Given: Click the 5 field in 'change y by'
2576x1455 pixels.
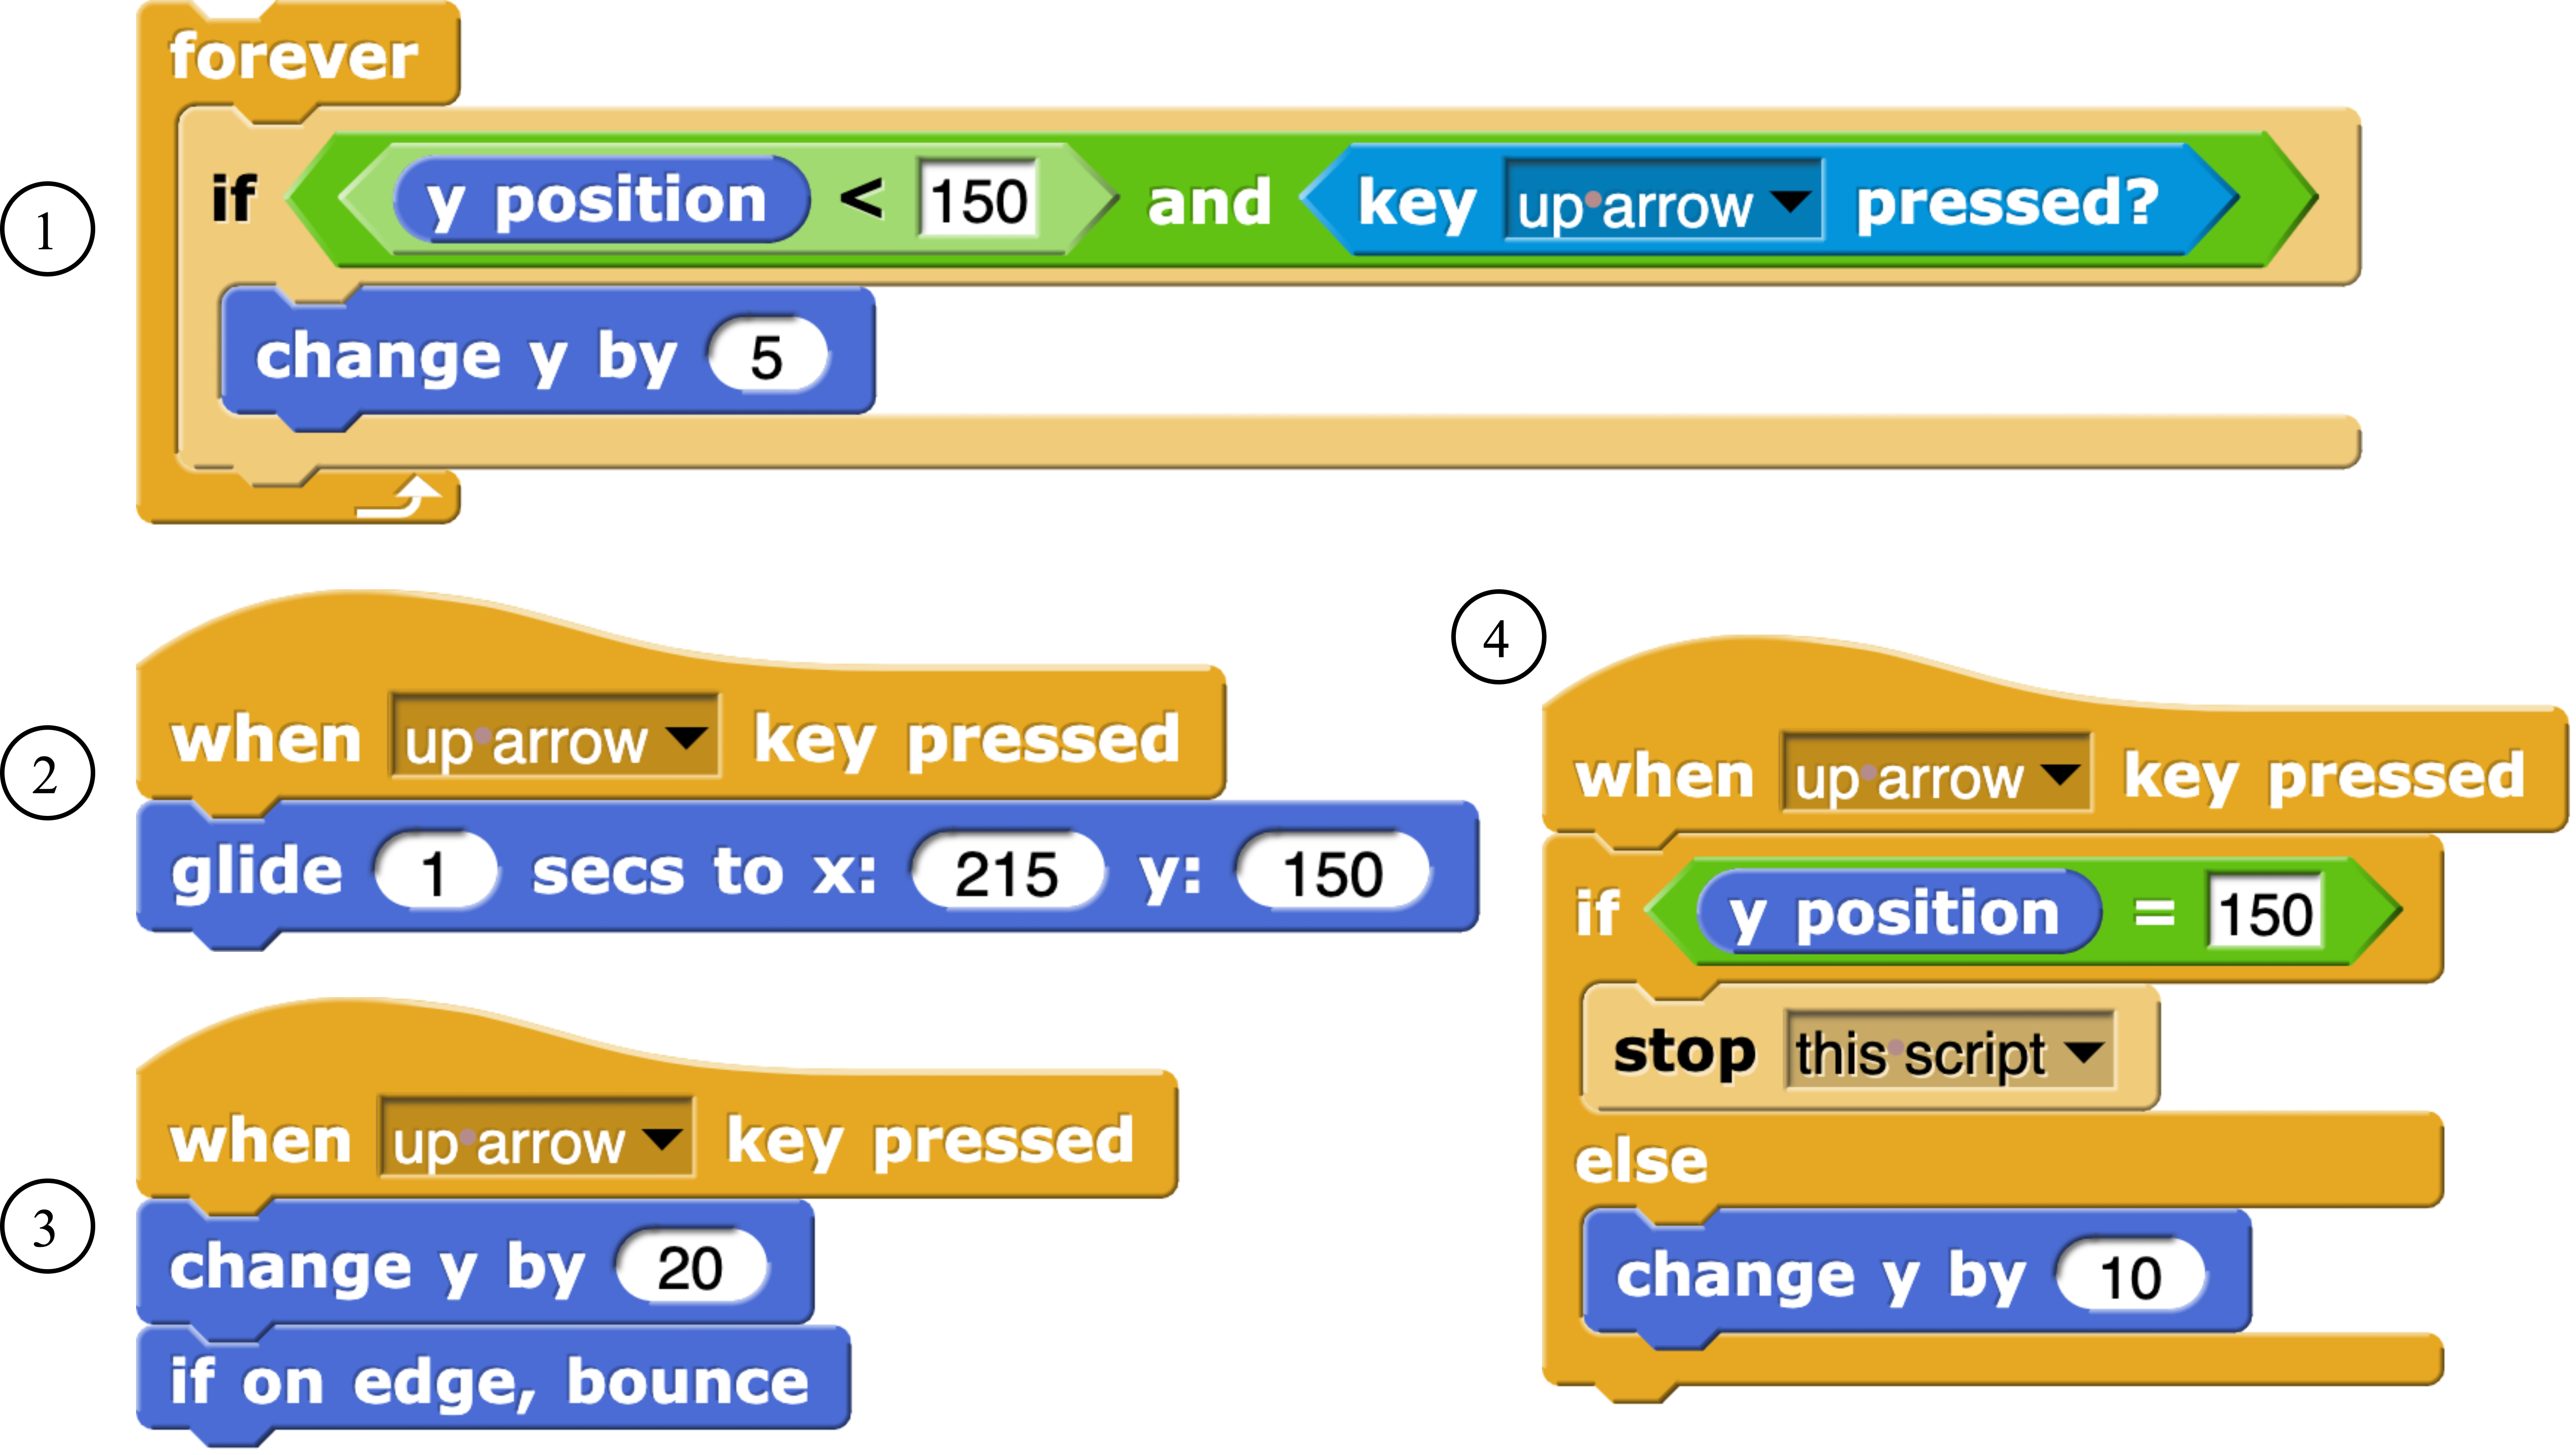Looking at the screenshot, I should click(x=767, y=357).
